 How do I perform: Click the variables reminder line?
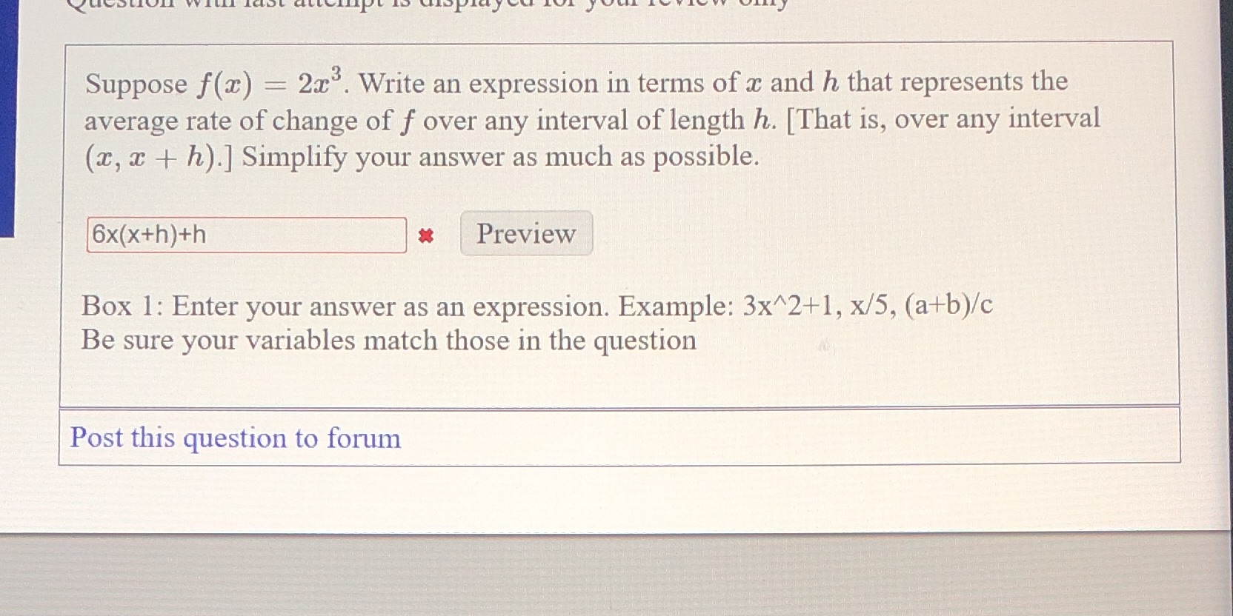click(388, 340)
